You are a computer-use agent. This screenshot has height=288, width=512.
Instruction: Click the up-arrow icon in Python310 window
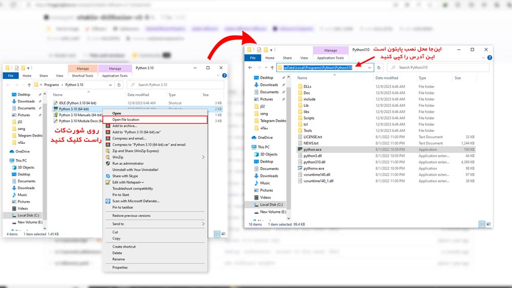pyautogui.click(x=272, y=68)
